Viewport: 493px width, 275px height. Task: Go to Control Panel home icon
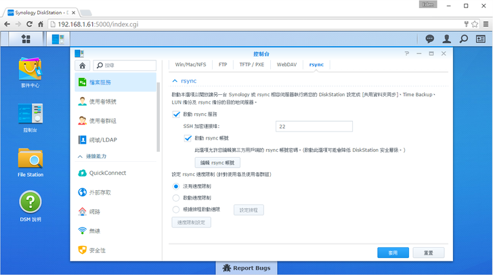[83, 66]
